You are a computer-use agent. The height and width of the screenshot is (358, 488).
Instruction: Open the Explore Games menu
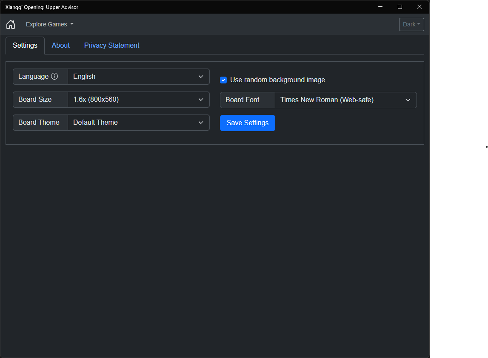[x=49, y=24]
